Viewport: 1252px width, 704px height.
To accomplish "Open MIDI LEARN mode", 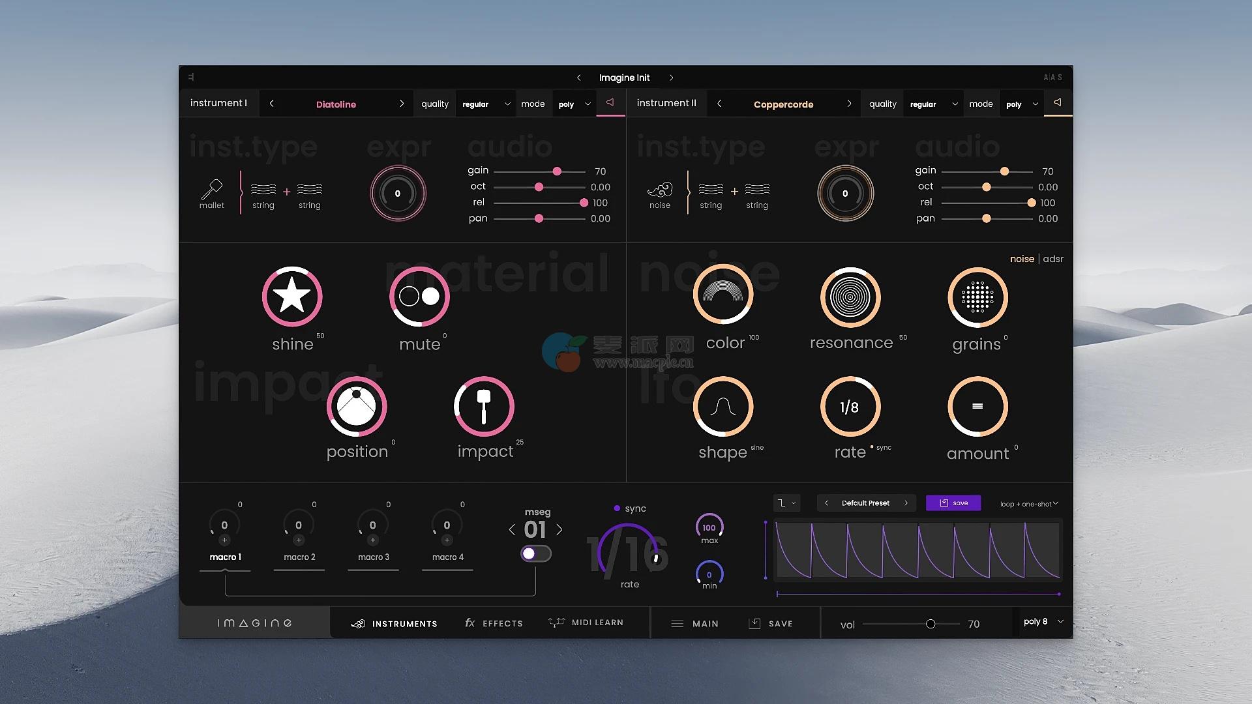I will pyautogui.click(x=586, y=623).
